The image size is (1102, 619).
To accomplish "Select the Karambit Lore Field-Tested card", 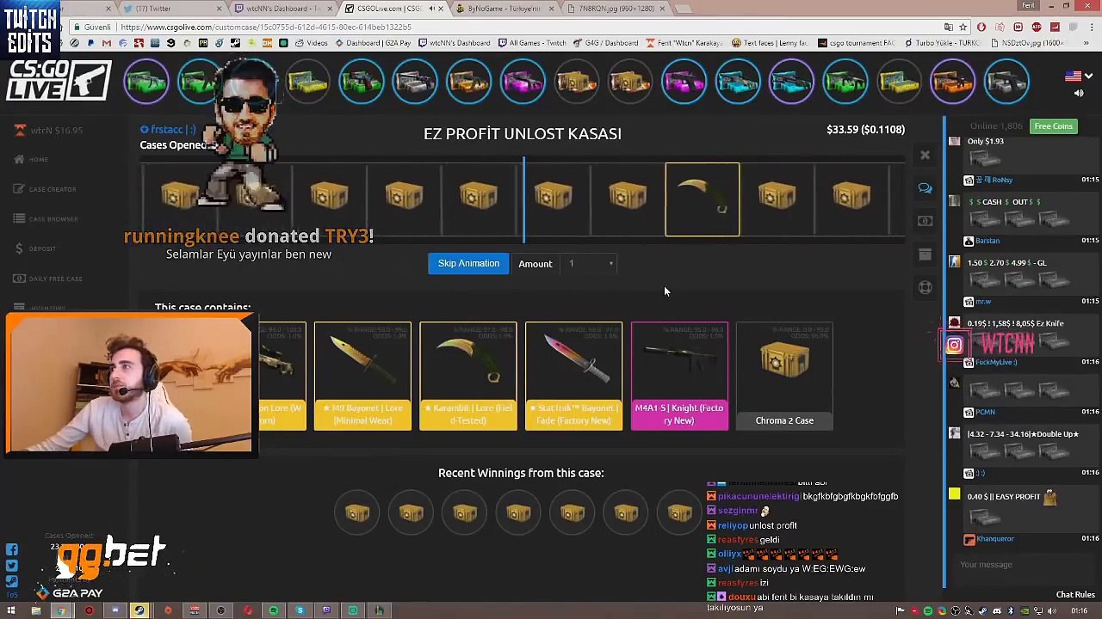I will pos(468,376).
